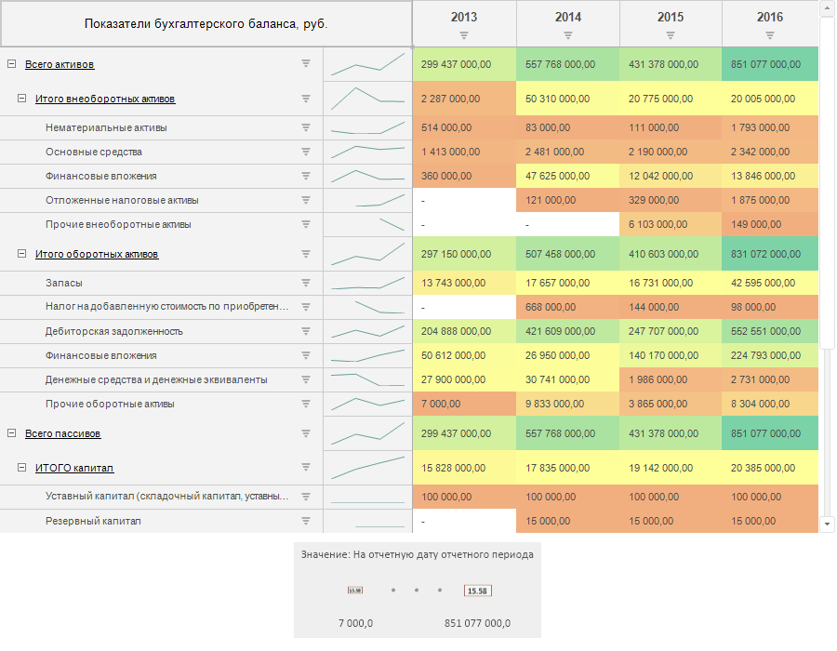Click the filter icon below 2016 header
The height and width of the screenshot is (651, 837).
770,35
